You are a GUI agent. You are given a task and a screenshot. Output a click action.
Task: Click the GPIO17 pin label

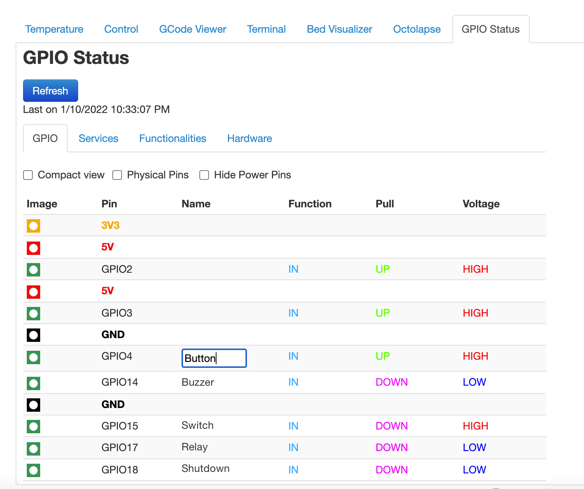(120, 447)
